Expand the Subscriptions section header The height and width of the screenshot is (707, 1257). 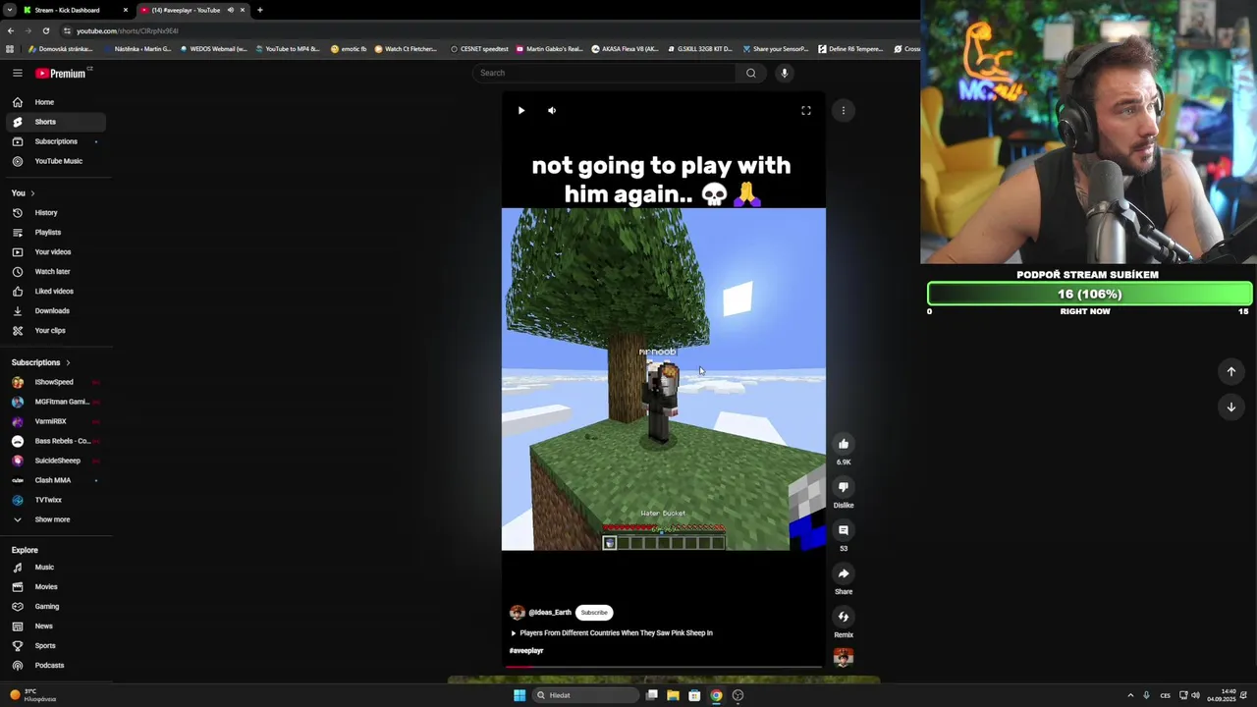point(41,362)
